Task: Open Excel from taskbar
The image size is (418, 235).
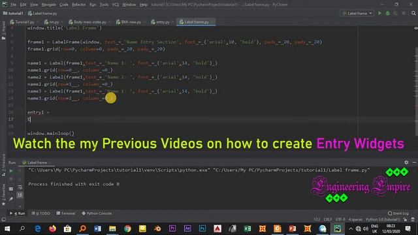Action: pos(248,228)
